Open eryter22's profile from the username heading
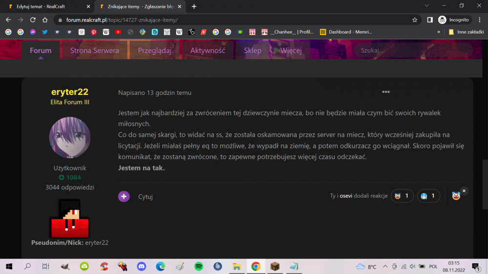Viewport: 488px width, 274px height. pyautogui.click(x=70, y=92)
